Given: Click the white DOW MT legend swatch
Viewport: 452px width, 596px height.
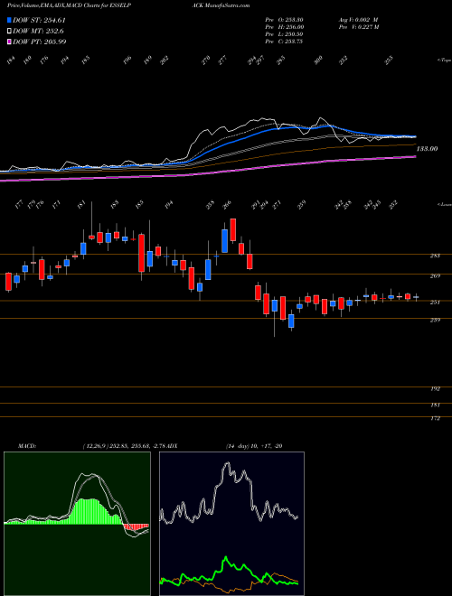Looking at the screenshot, I should (x=9, y=32).
